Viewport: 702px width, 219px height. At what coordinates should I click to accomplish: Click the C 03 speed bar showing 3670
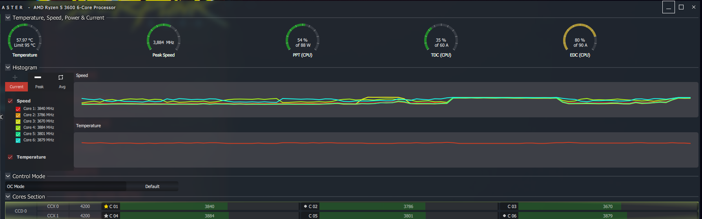pos(608,206)
